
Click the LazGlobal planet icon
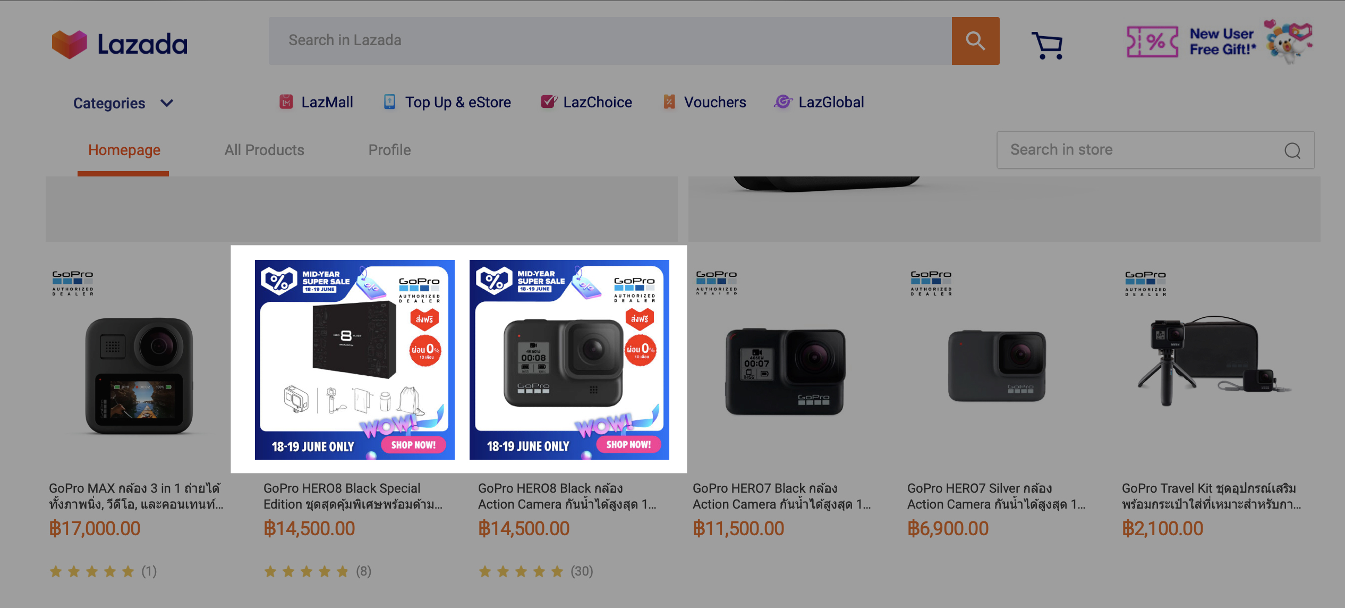783,102
